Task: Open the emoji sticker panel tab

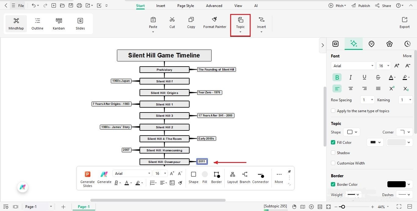Action: coord(372,44)
